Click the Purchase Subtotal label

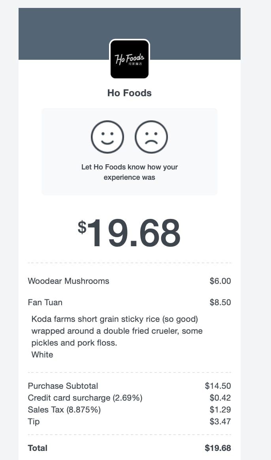pos(63,386)
